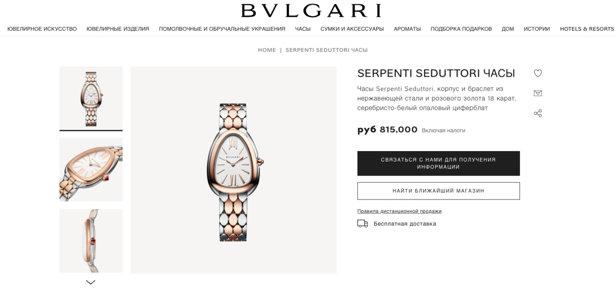The image size is (615, 293).
Task: Open Правила дистанционной продажи link
Action: point(399,211)
